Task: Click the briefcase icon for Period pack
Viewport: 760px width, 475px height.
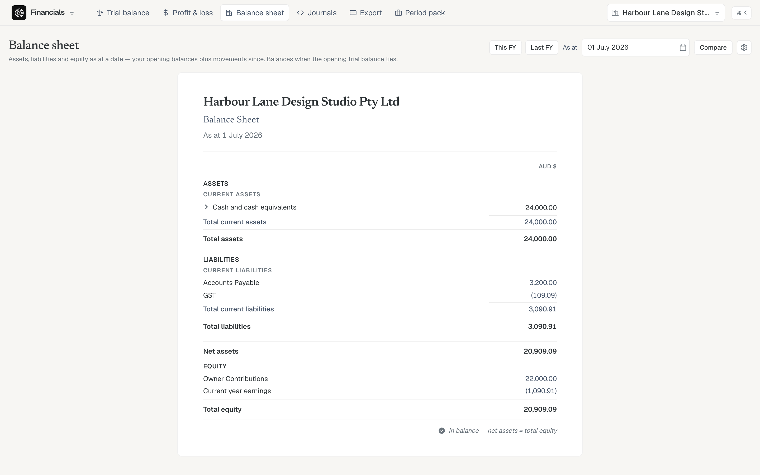Action: 398,13
